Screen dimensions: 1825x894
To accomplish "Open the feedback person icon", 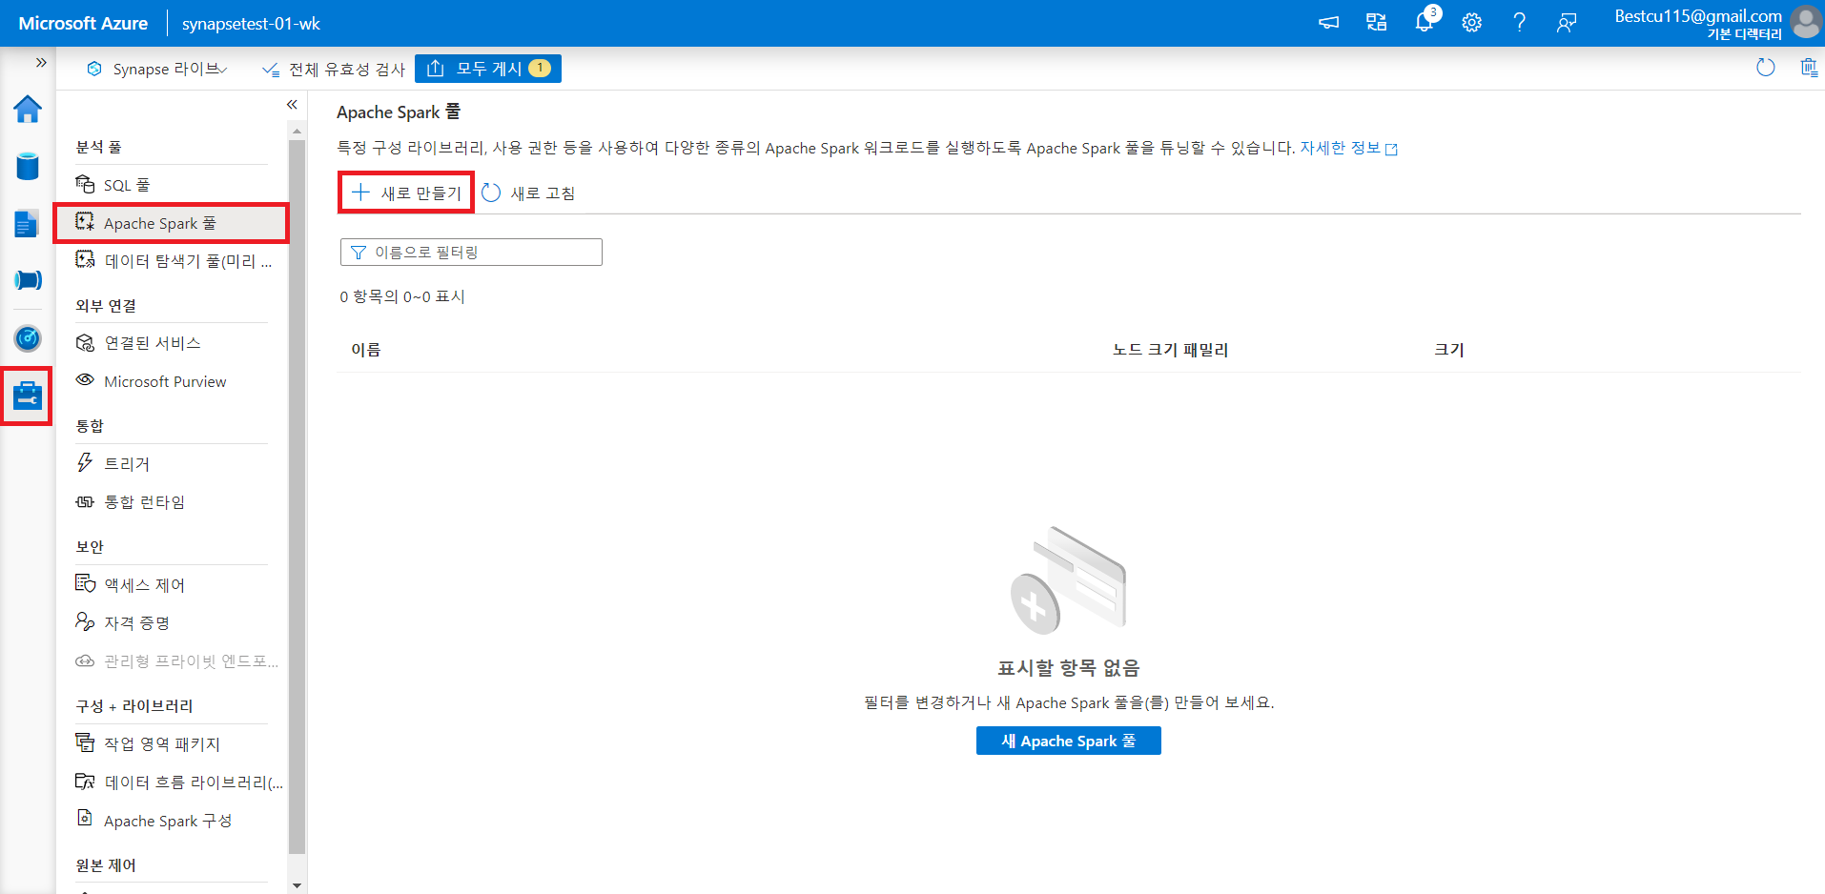I will (x=1567, y=23).
